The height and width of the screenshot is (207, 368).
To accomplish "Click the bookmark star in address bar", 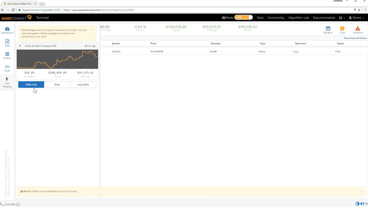I will tap(359, 10).
